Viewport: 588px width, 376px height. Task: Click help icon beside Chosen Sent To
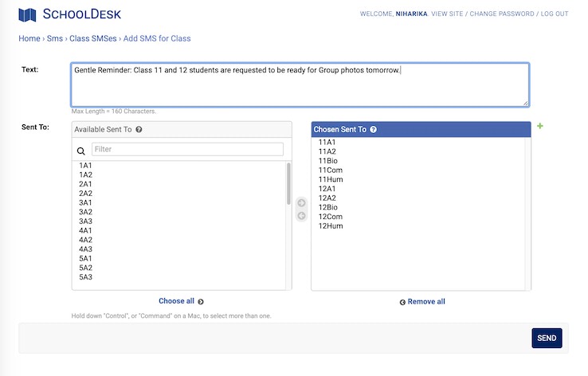373,129
